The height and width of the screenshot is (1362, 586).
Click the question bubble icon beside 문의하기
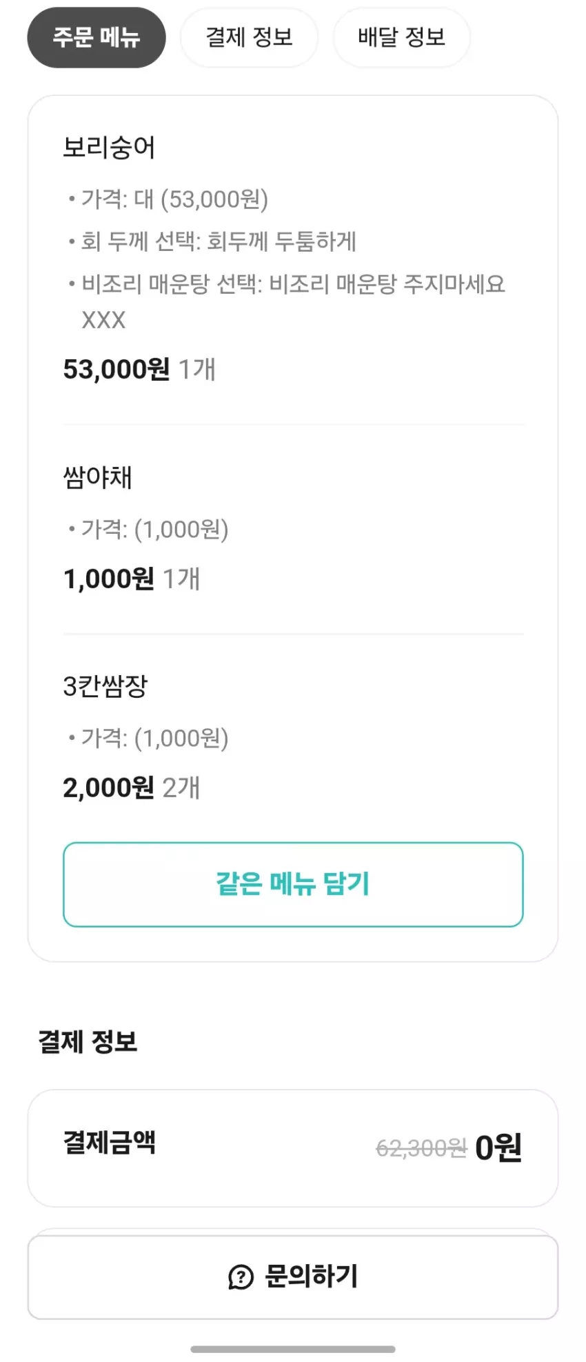241,1277
